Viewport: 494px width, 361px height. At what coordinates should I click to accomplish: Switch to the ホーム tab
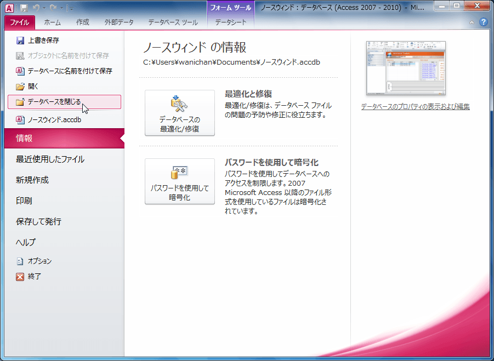tap(52, 22)
